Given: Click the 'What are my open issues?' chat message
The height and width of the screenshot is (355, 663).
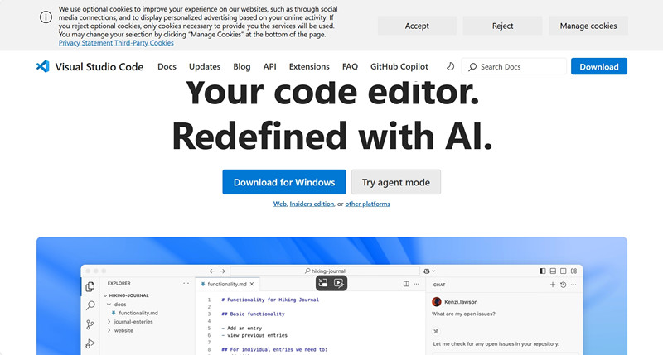Looking at the screenshot, I should point(463,314).
